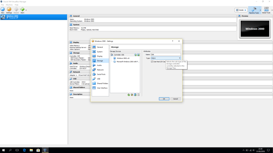Add optical drive to IDE controller
This screenshot has height=153, width=273.
point(135,55)
